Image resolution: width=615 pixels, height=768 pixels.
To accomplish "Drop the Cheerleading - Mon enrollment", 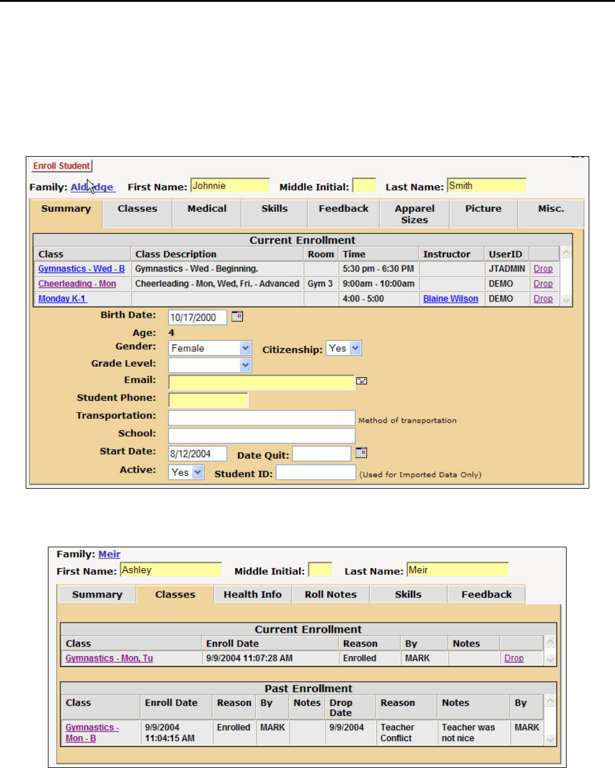I will tap(543, 284).
